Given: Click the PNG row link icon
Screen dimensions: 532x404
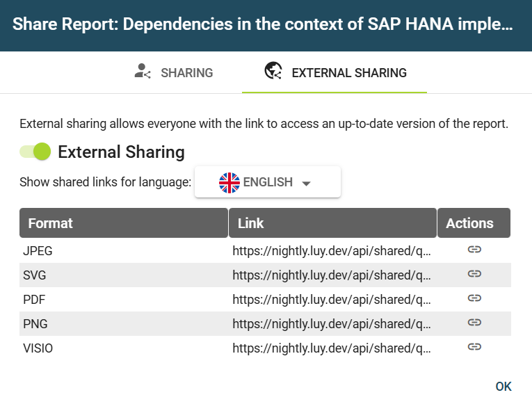Looking at the screenshot, I should tap(474, 323).
